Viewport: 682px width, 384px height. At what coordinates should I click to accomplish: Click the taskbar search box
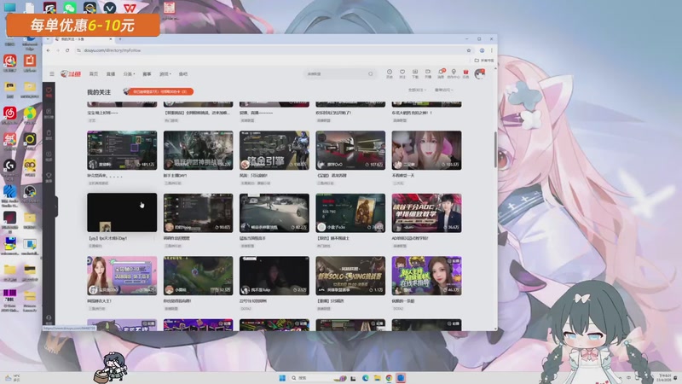(x=319, y=377)
